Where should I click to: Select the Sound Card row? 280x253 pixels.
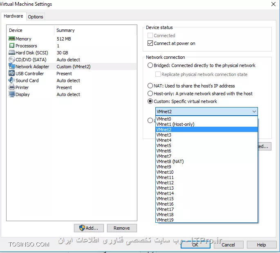[x=72, y=81]
